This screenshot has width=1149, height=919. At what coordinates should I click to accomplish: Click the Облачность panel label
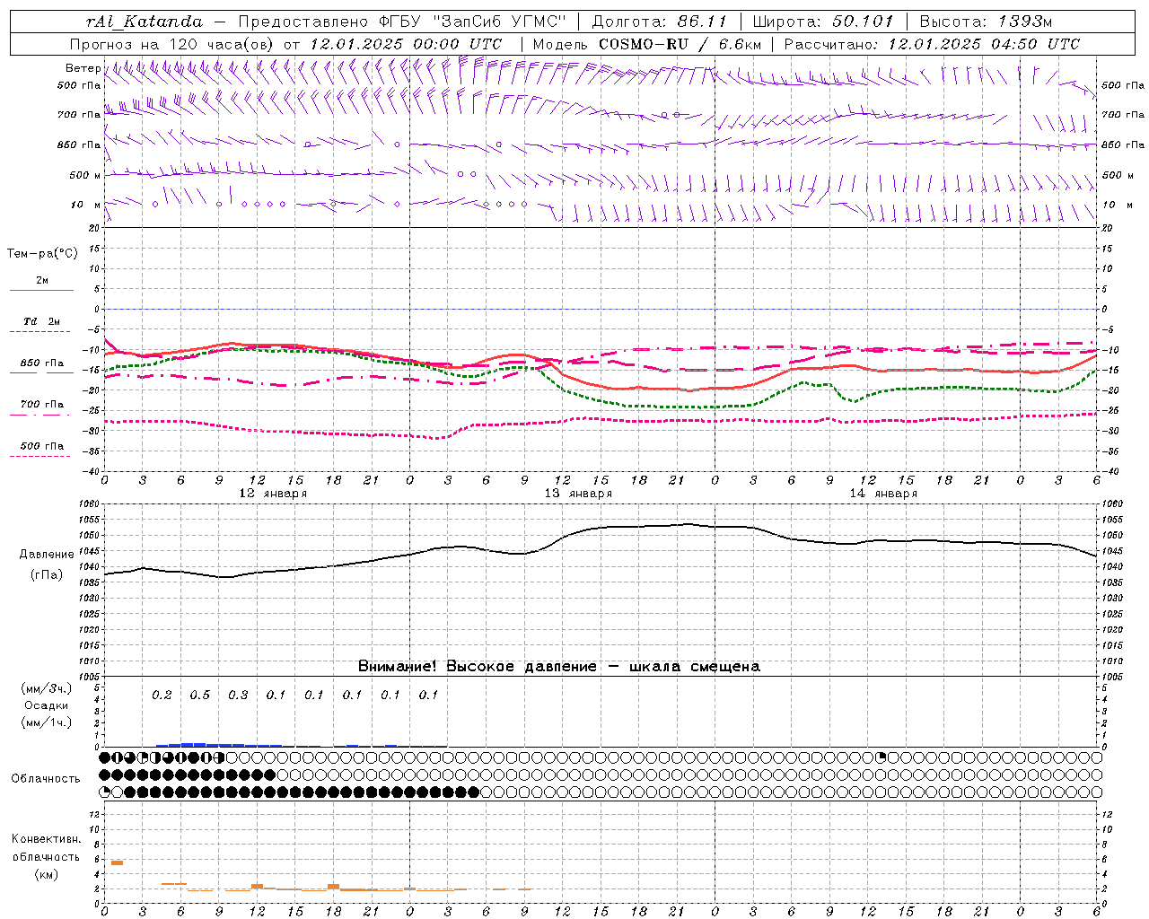[46, 779]
